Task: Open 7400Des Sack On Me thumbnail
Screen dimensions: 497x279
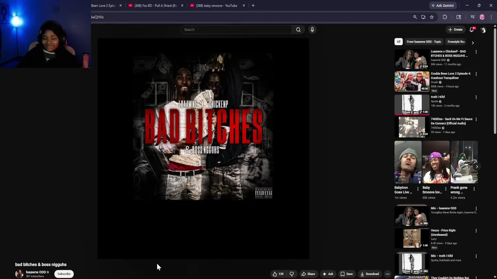Action: (412, 127)
